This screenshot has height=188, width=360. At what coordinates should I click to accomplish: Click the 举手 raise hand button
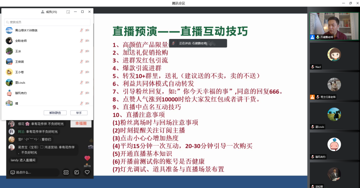click(x=79, y=113)
